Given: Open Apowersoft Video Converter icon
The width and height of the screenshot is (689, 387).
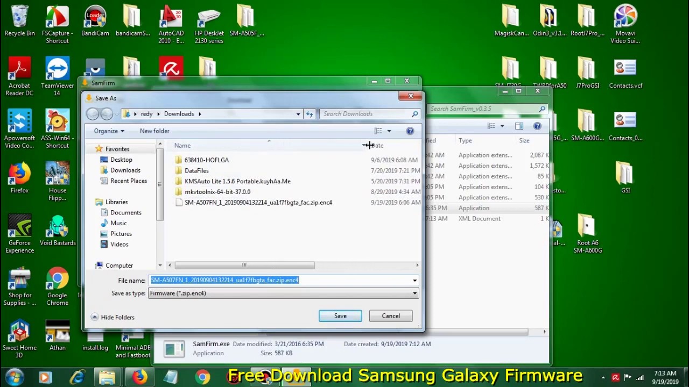Looking at the screenshot, I should pos(19,129).
